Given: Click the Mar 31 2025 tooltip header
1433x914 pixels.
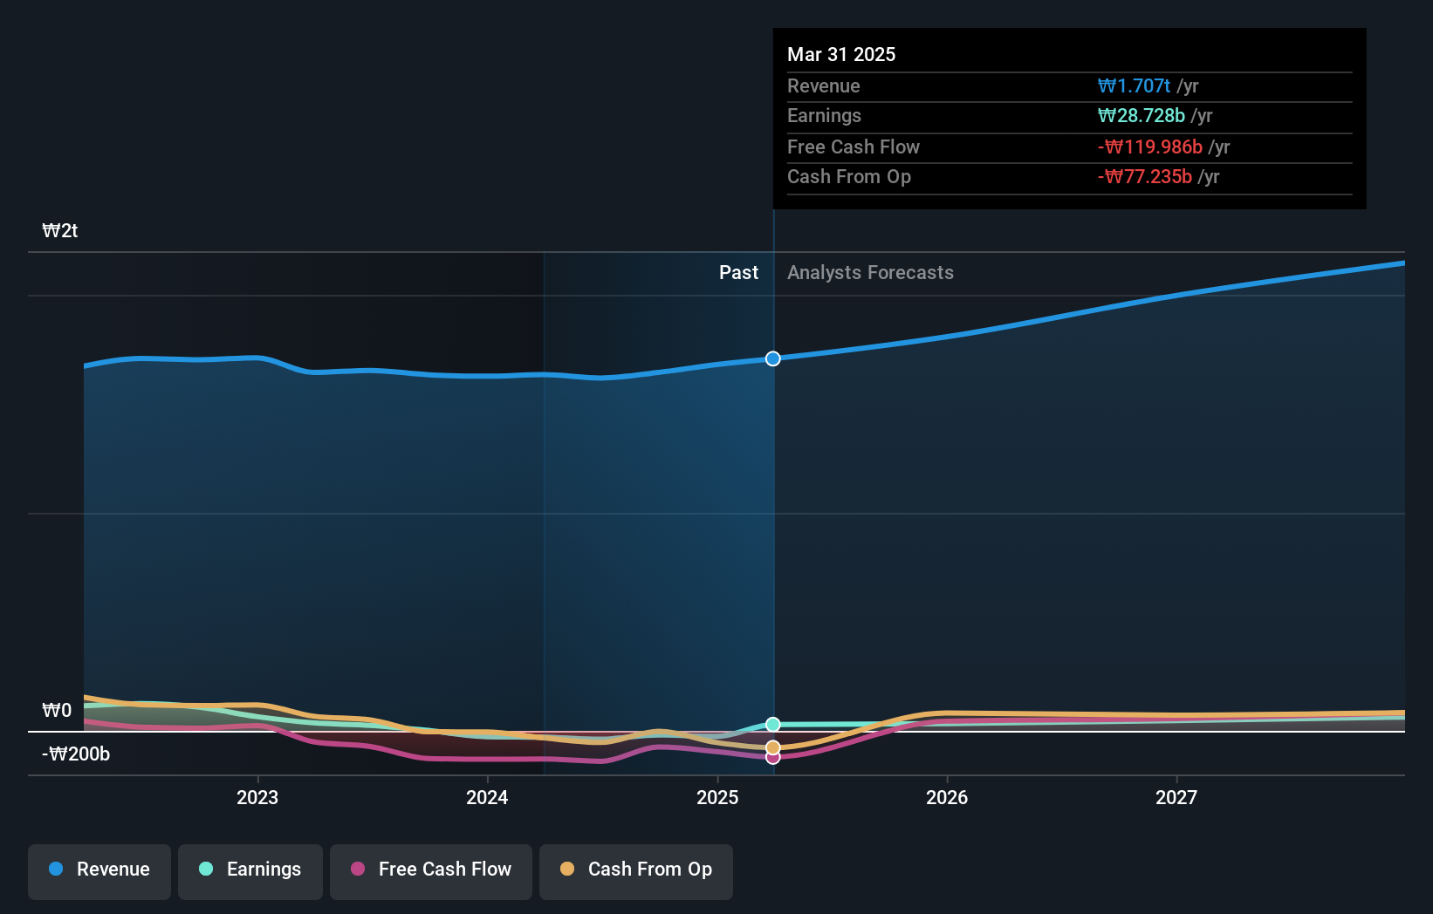Looking at the screenshot, I should 841,54.
